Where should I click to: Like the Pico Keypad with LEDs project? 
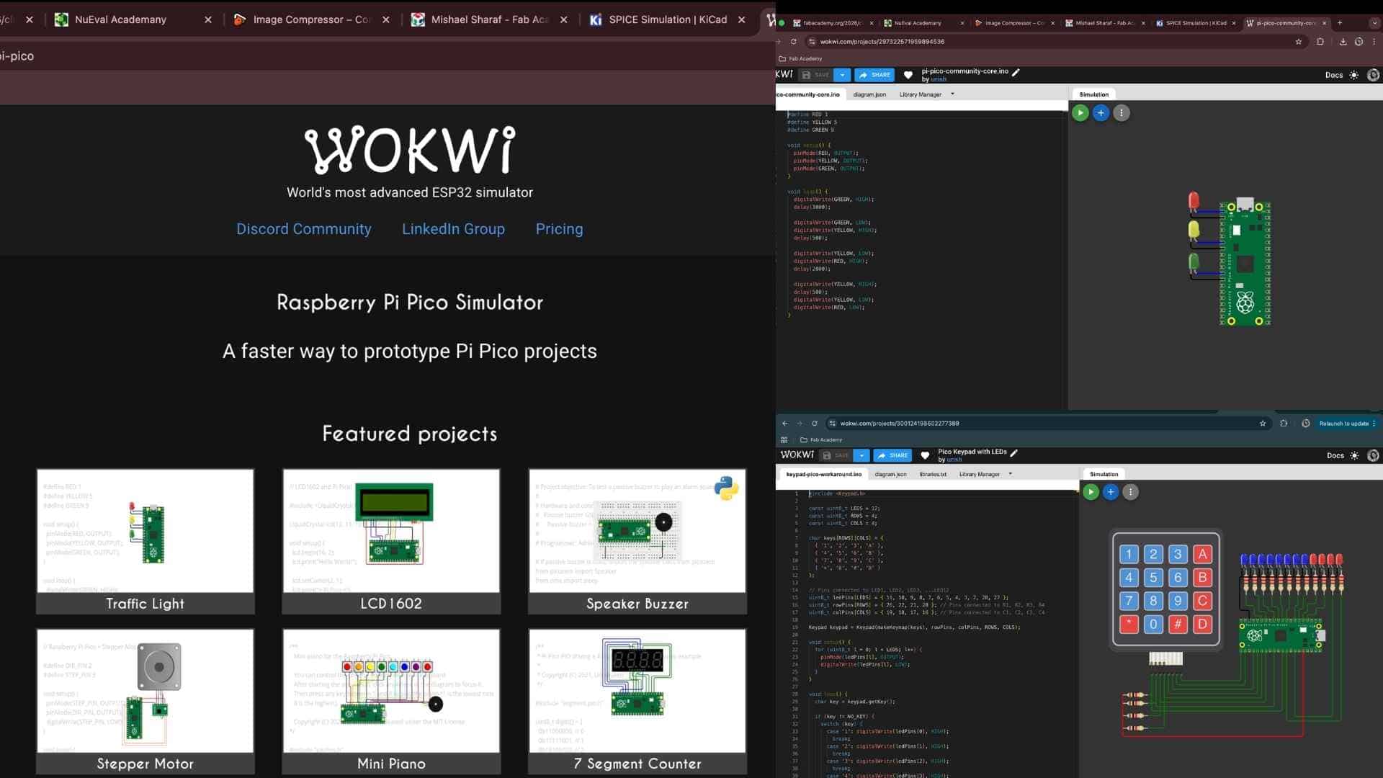925,455
